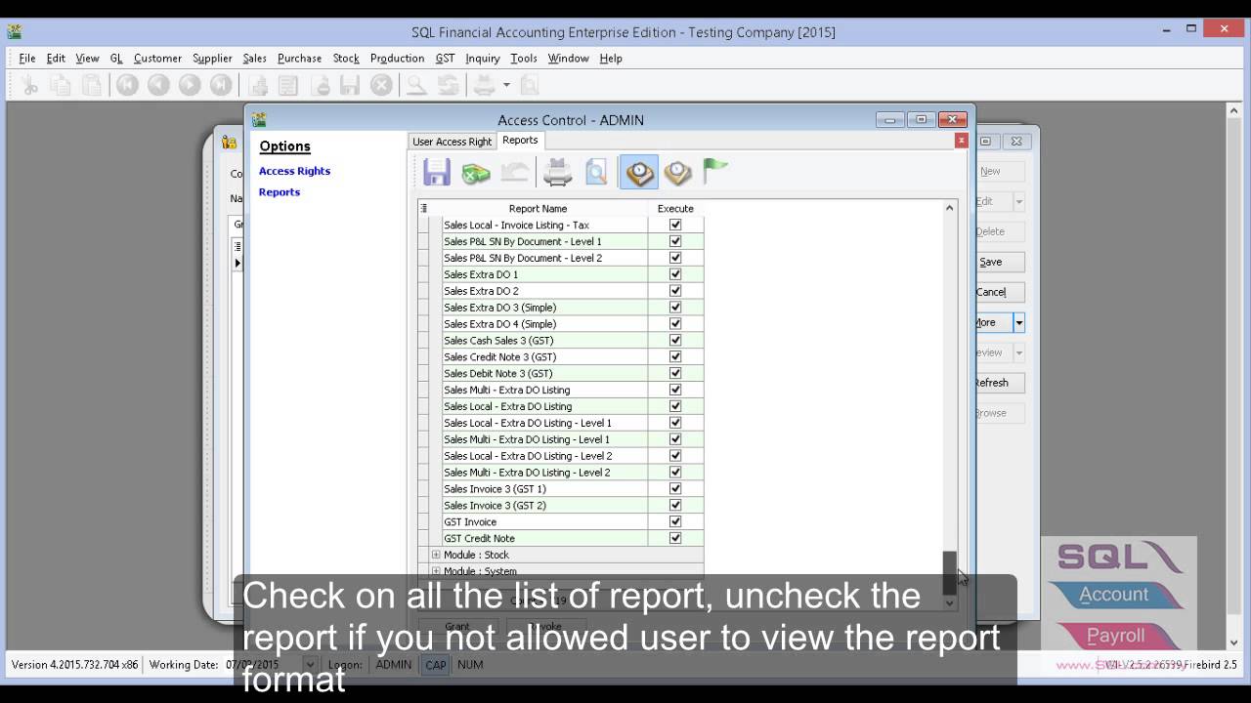Click the Access Control window title icon
This screenshot has height=703, width=1251.
[x=259, y=120]
